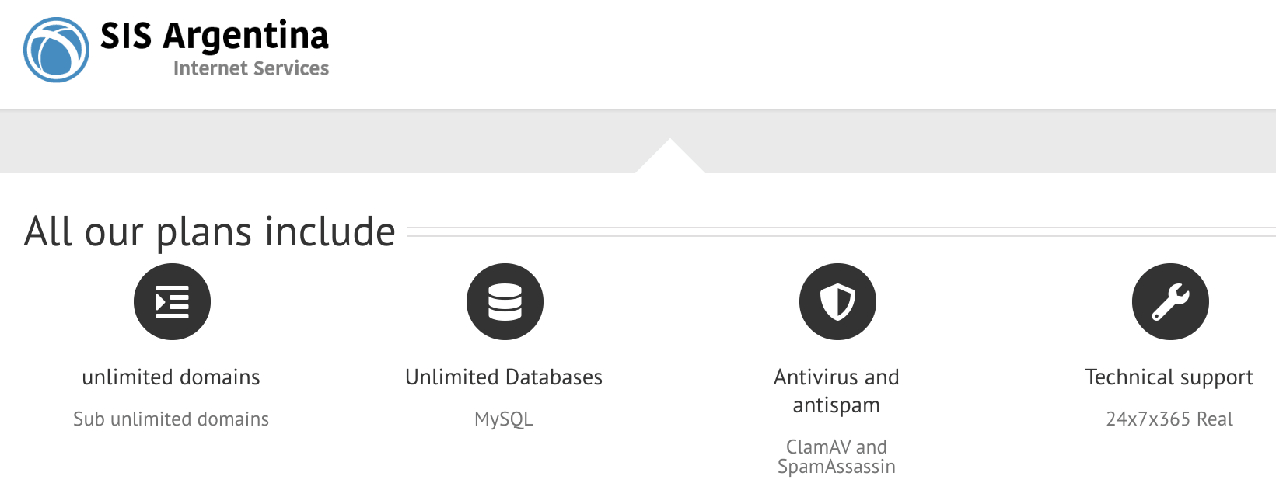Click the database stack icon

point(505,301)
